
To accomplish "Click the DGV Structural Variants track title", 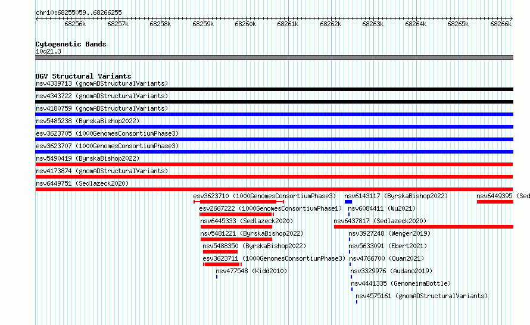I will tap(83, 76).
